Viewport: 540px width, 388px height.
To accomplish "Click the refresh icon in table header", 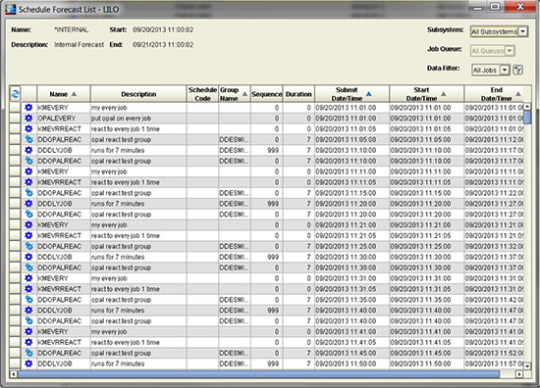I will [15, 94].
